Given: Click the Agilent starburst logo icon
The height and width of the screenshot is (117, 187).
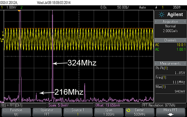Looking at the screenshot, I should (161, 15).
